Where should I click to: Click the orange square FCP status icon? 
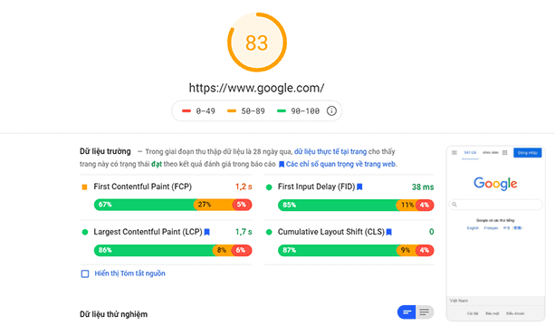[84, 187]
